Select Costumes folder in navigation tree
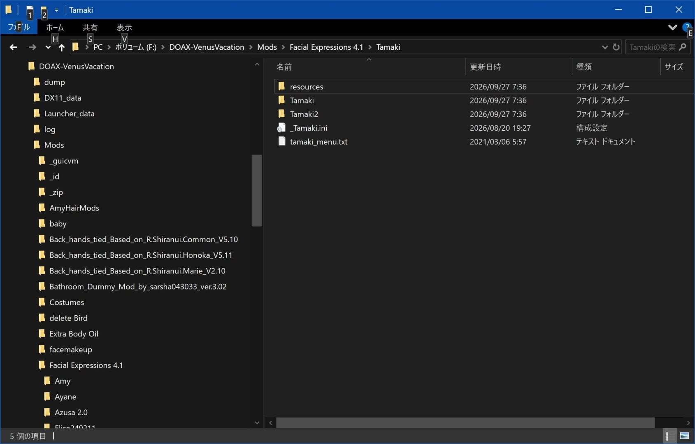Image resolution: width=695 pixels, height=444 pixels. tap(67, 303)
